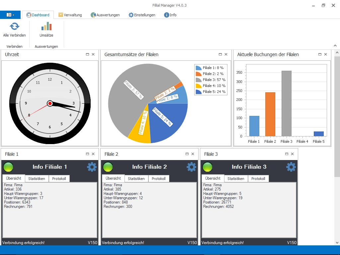Viewport: 340px width, 255px height.
Task: Toggle the green status light on Filiale 2
Action: coord(108,167)
